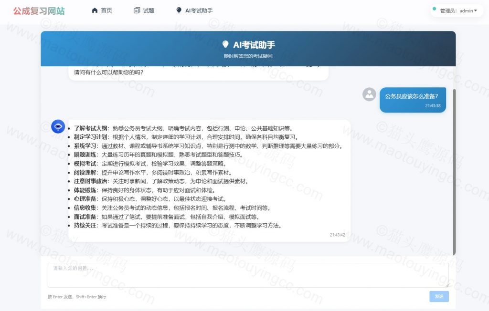Viewport: 489px width, 311px height.
Task: Click the bullet line 模拟考试
Action: click(150, 163)
